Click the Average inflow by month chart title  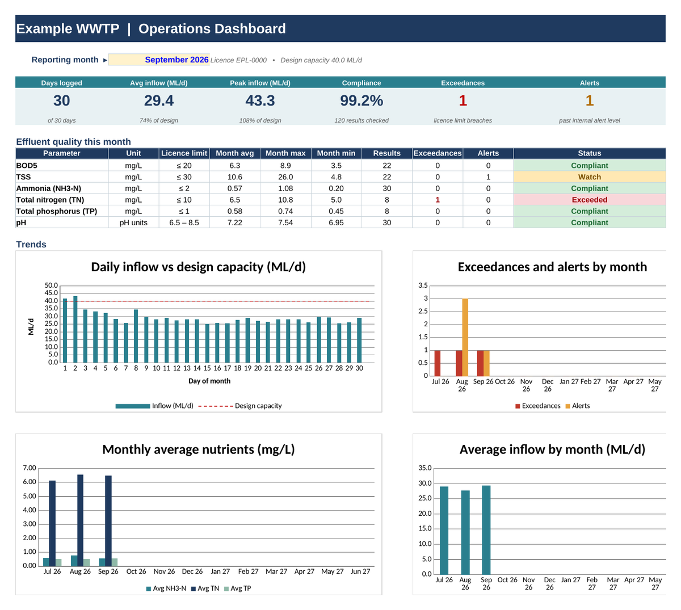tap(552, 449)
